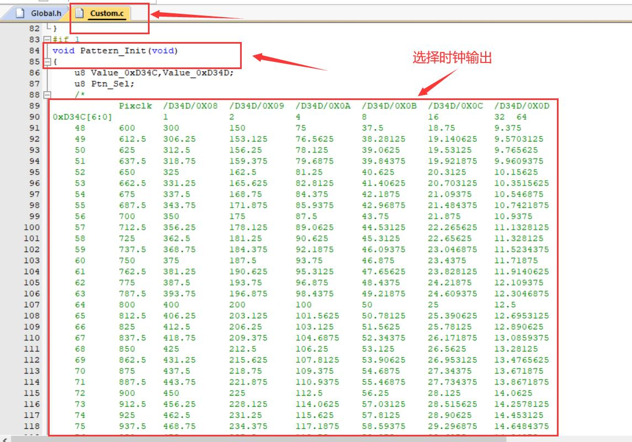Screen dimensions: 632x442
Task: Place cursor on 'void Pattern_Init(void)' declaration
Action: (115, 51)
